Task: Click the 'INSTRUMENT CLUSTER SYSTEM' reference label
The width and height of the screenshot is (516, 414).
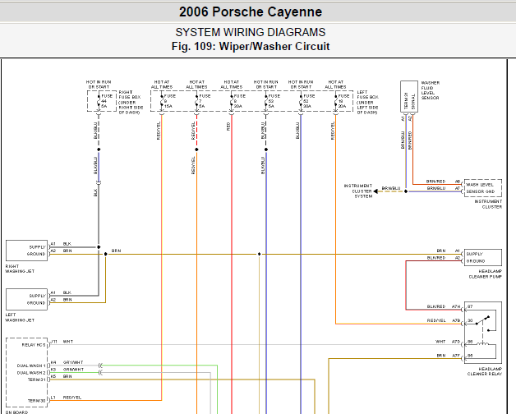Action: point(358,191)
